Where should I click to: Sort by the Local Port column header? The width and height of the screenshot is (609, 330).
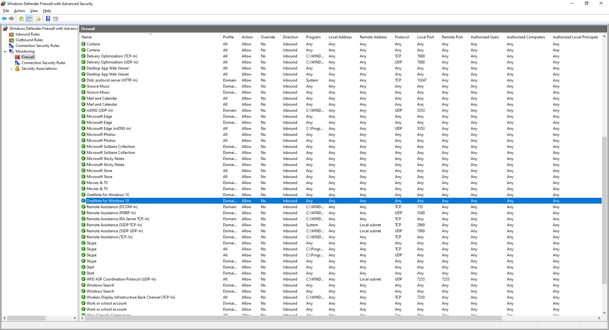(x=425, y=37)
